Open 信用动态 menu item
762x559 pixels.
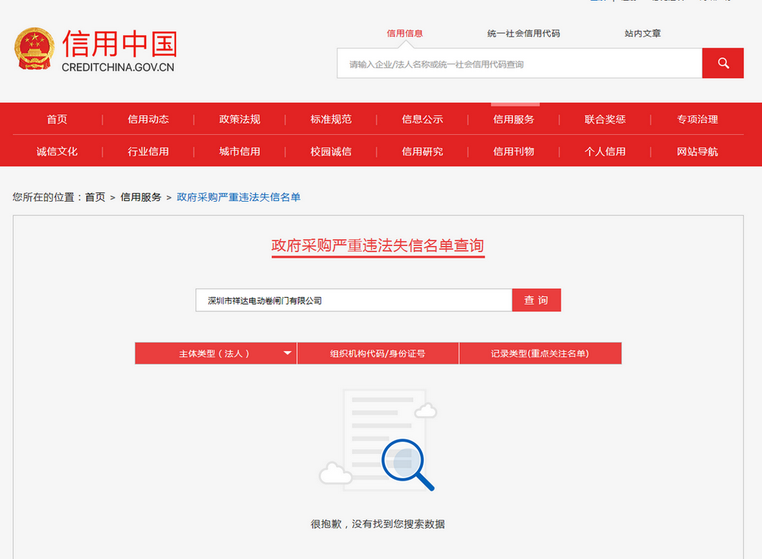[x=149, y=120]
